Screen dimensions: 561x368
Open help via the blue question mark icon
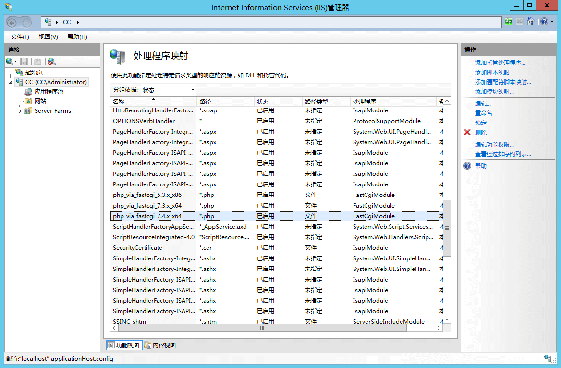pos(543,21)
